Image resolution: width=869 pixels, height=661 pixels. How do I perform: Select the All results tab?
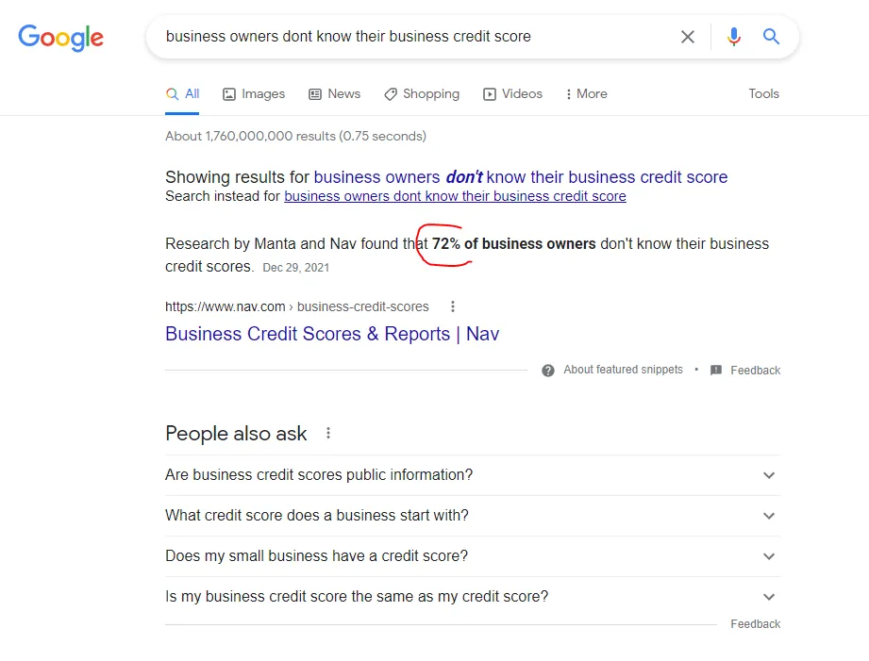pyautogui.click(x=182, y=93)
